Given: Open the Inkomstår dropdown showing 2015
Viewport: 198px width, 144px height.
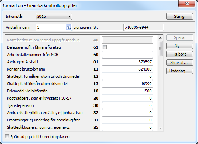Looking at the screenshot, I should 54,16.
